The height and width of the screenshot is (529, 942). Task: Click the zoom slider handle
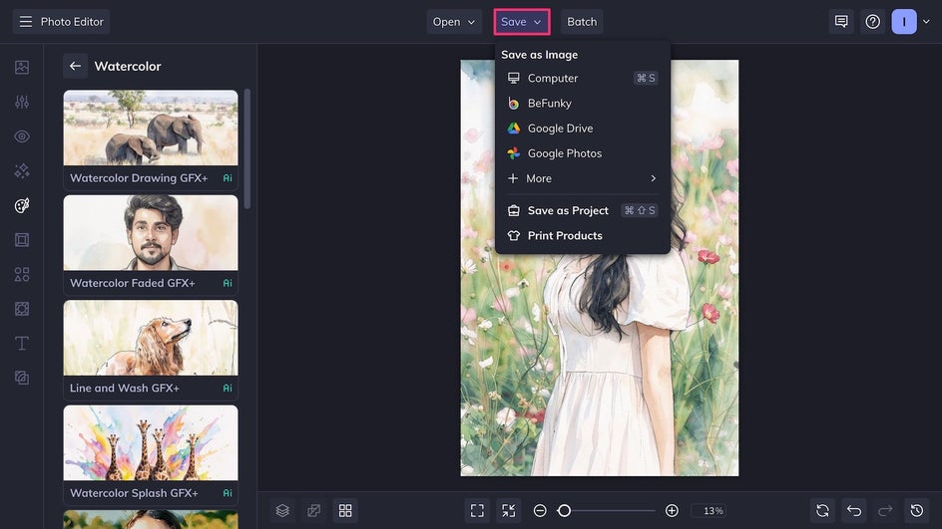click(x=564, y=510)
